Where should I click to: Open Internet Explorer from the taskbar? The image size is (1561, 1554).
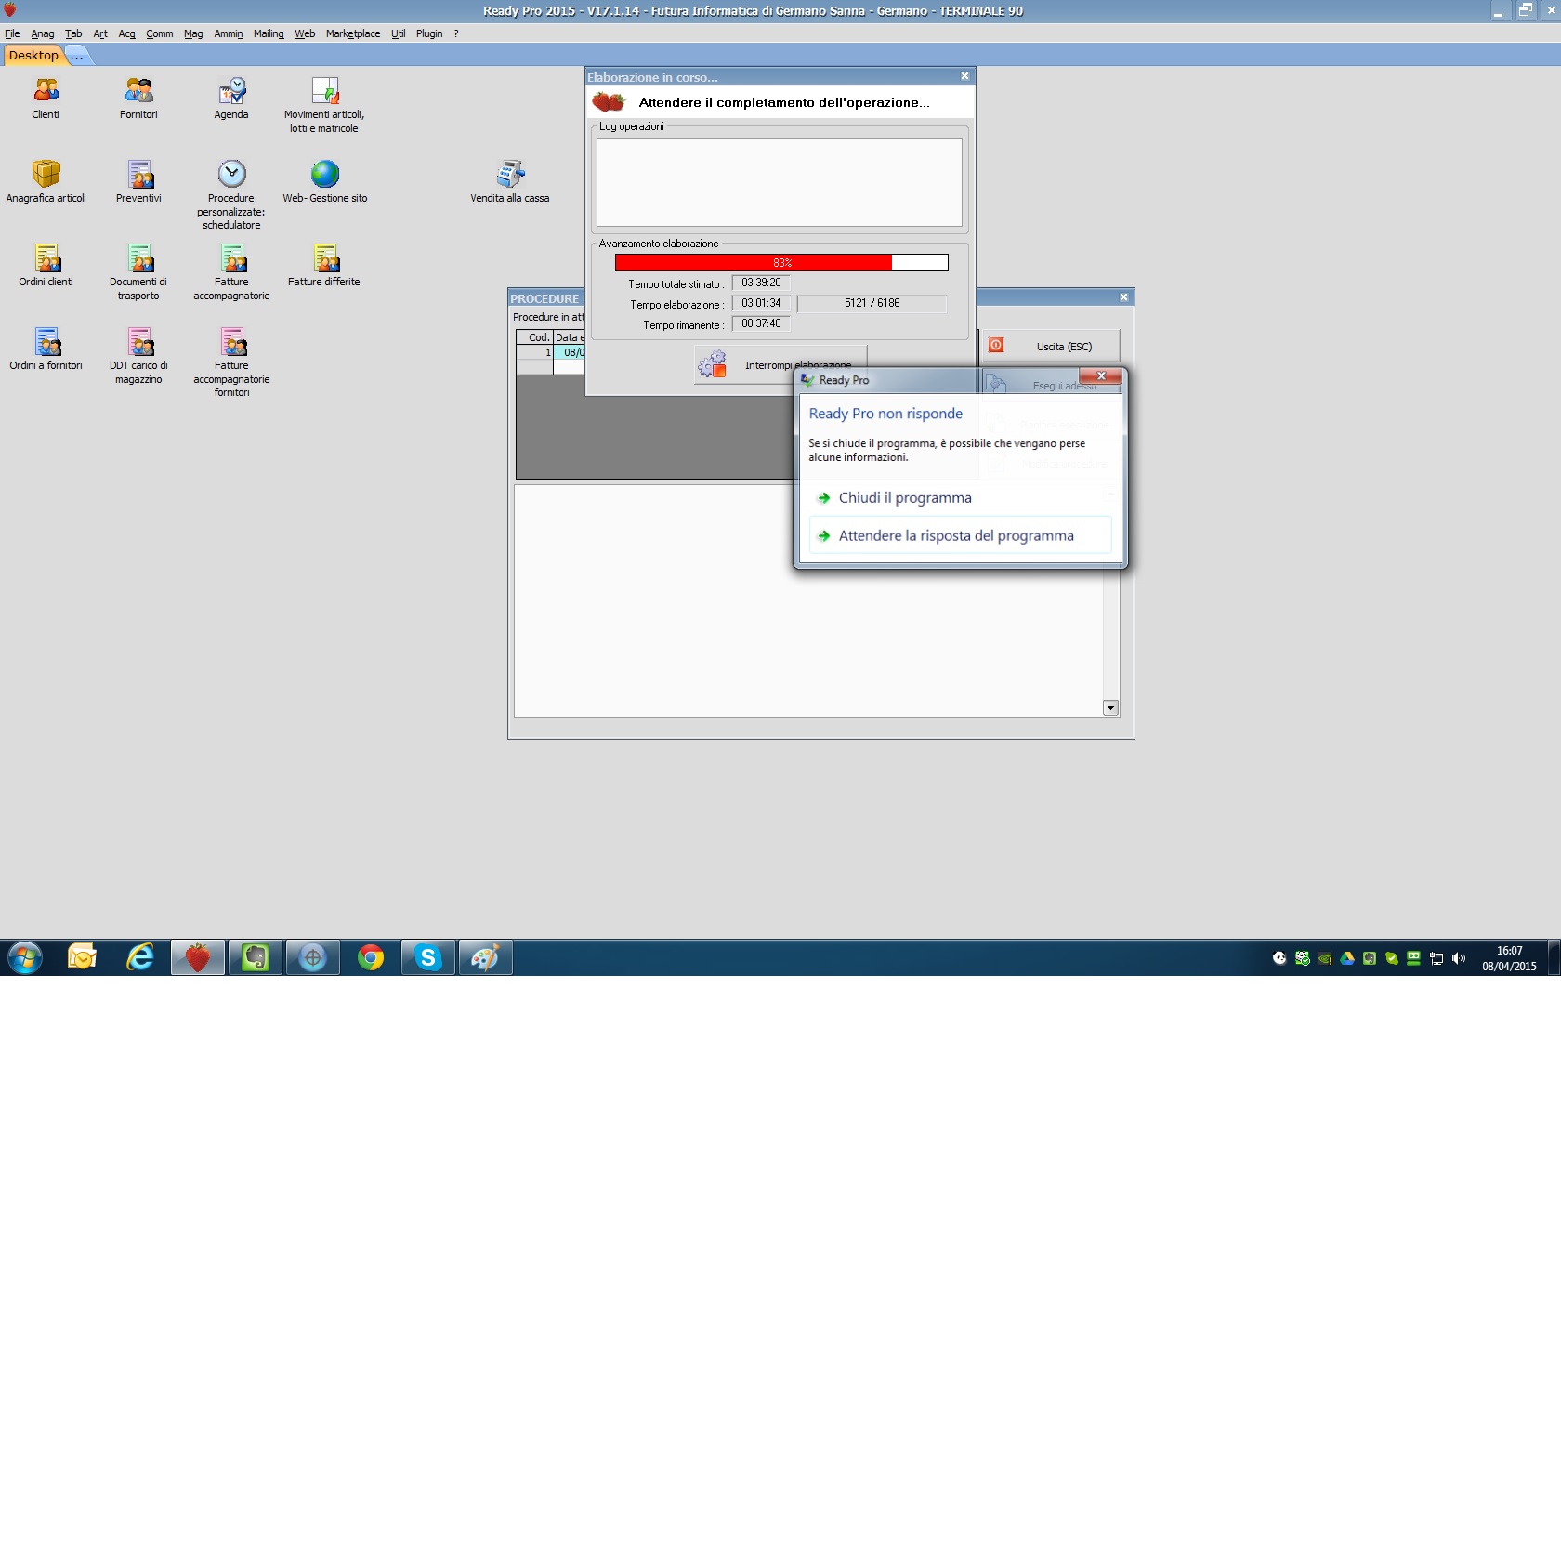140,957
